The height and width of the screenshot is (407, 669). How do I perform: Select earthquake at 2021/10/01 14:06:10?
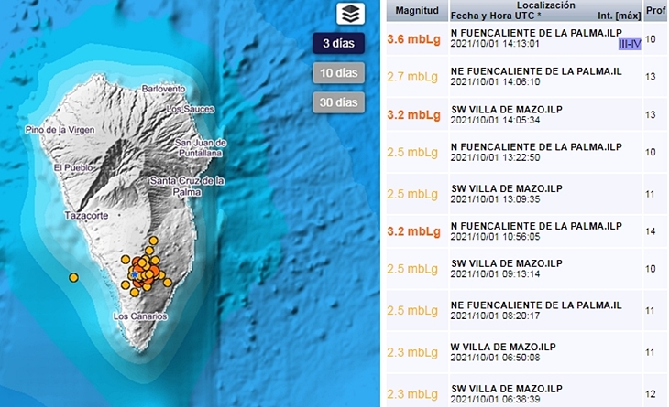[495, 81]
